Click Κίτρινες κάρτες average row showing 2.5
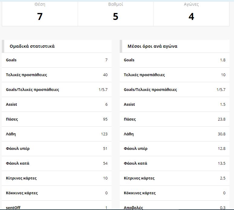The height and width of the screenshot is (210, 234). point(174,178)
